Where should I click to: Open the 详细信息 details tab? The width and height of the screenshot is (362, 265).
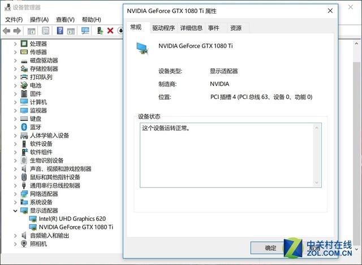pyautogui.click(x=191, y=28)
